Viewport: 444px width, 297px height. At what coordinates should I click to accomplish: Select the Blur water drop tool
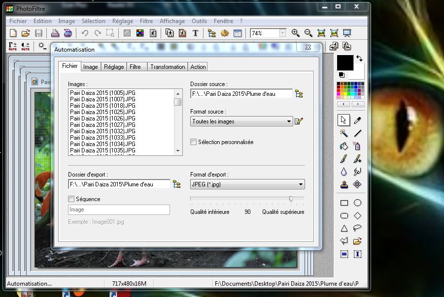pos(344,172)
